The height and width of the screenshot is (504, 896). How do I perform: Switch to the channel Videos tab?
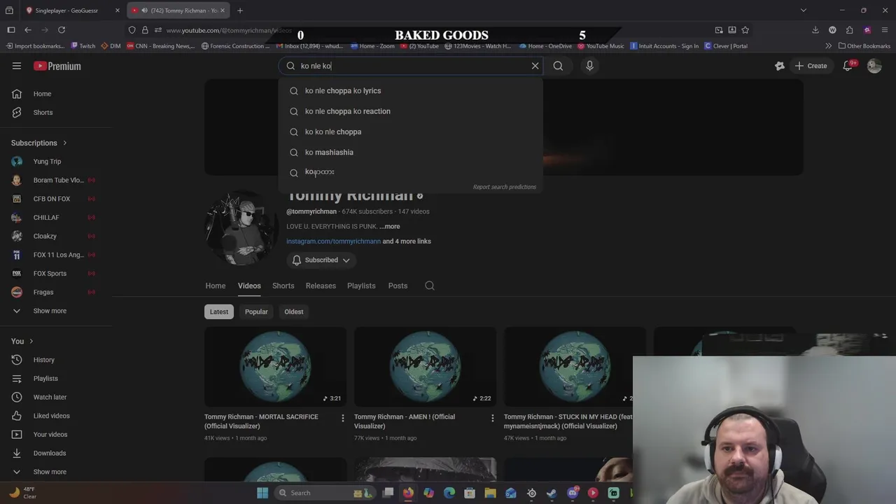[x=249, y=286]
